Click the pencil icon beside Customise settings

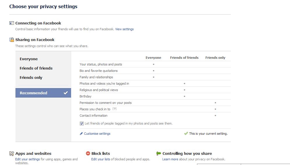pos(81,134)
